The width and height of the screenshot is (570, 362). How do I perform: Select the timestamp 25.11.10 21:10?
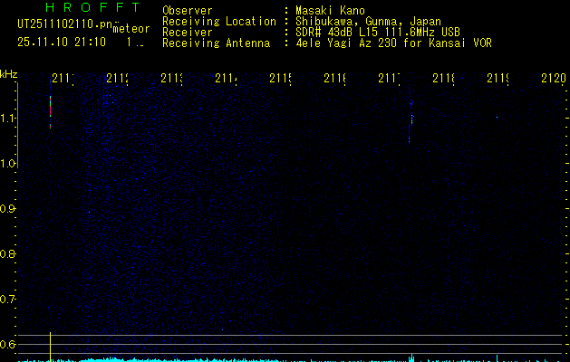tap(62, 43)
